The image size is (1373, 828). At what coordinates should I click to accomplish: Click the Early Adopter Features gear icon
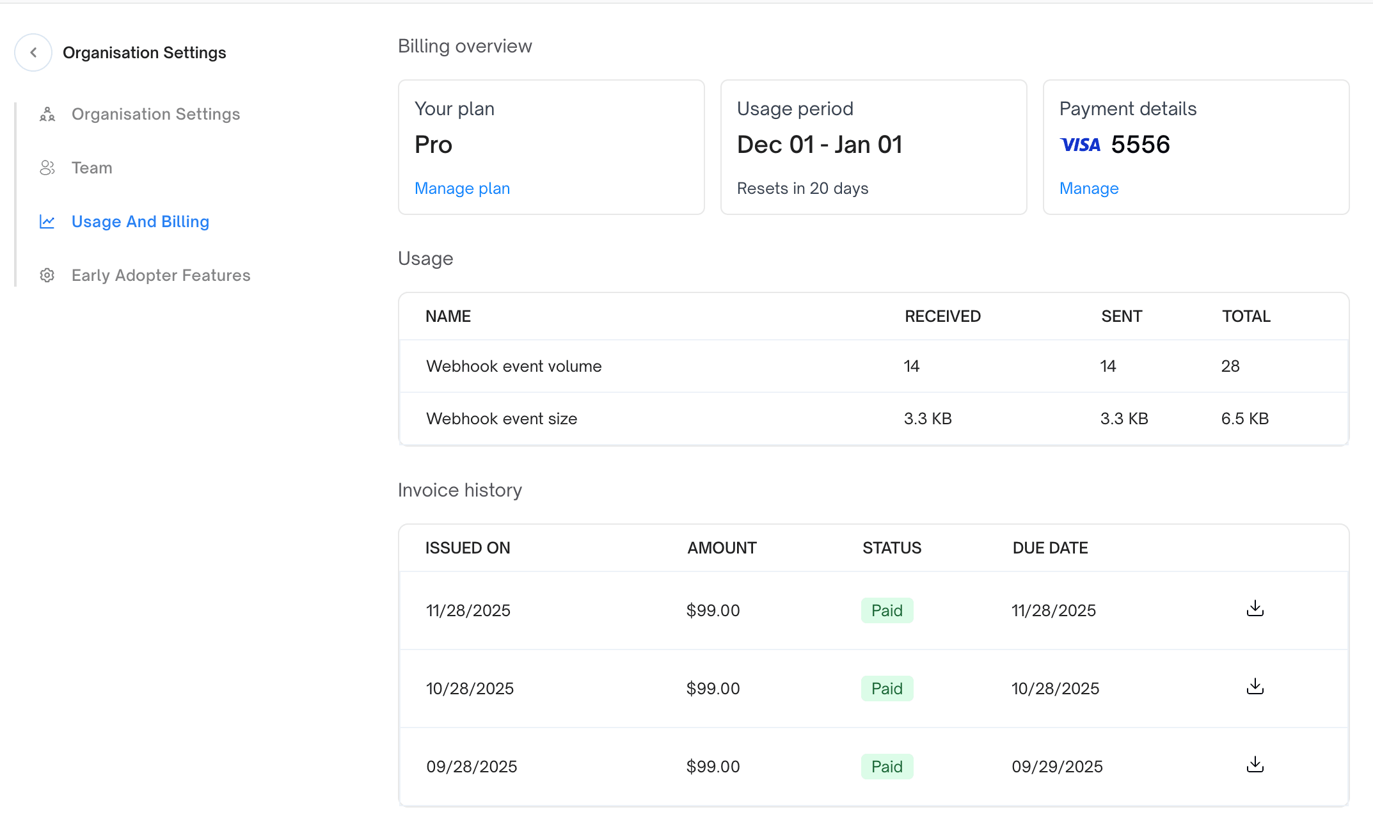47,275
